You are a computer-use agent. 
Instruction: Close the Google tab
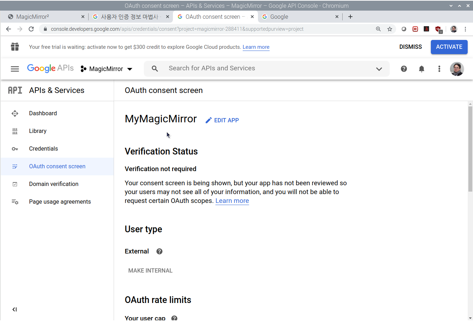[337, 17]
